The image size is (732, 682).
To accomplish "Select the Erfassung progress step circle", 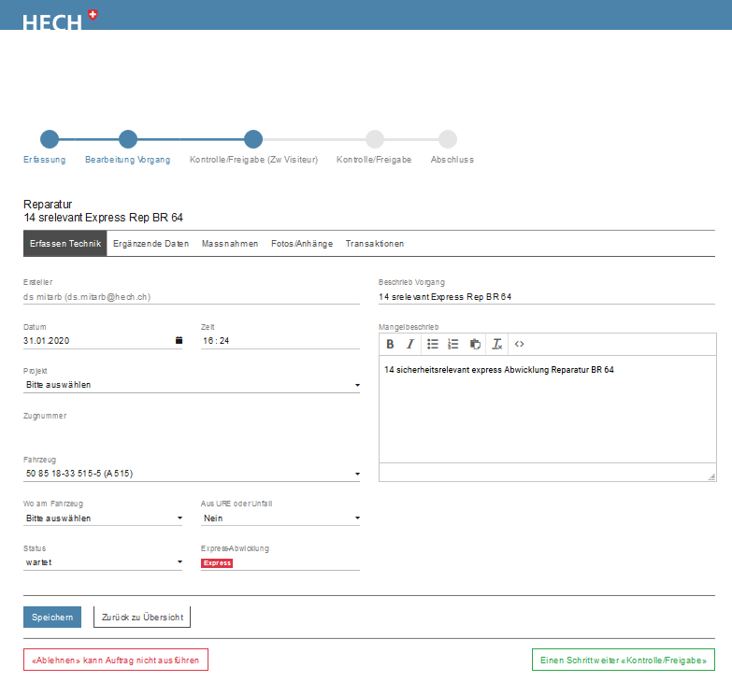I will pyautogui.click(x=50, y=139).
